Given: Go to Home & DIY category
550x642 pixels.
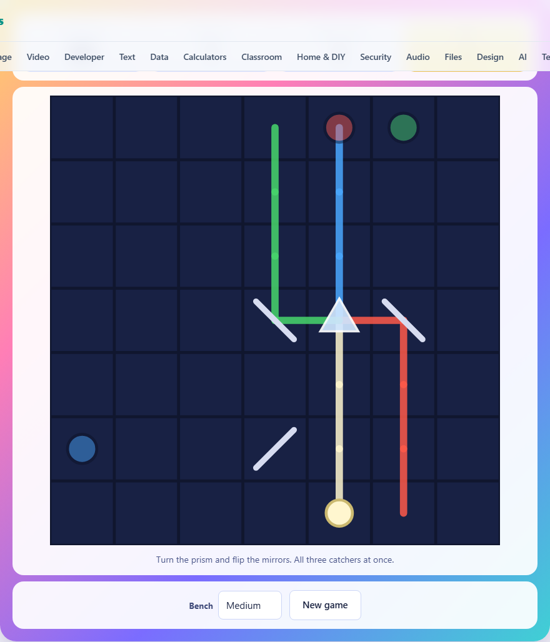Looking at the screenshot, I should coord(321,57).
